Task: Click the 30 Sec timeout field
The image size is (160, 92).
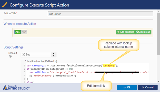Action: [x=36, y=55]
